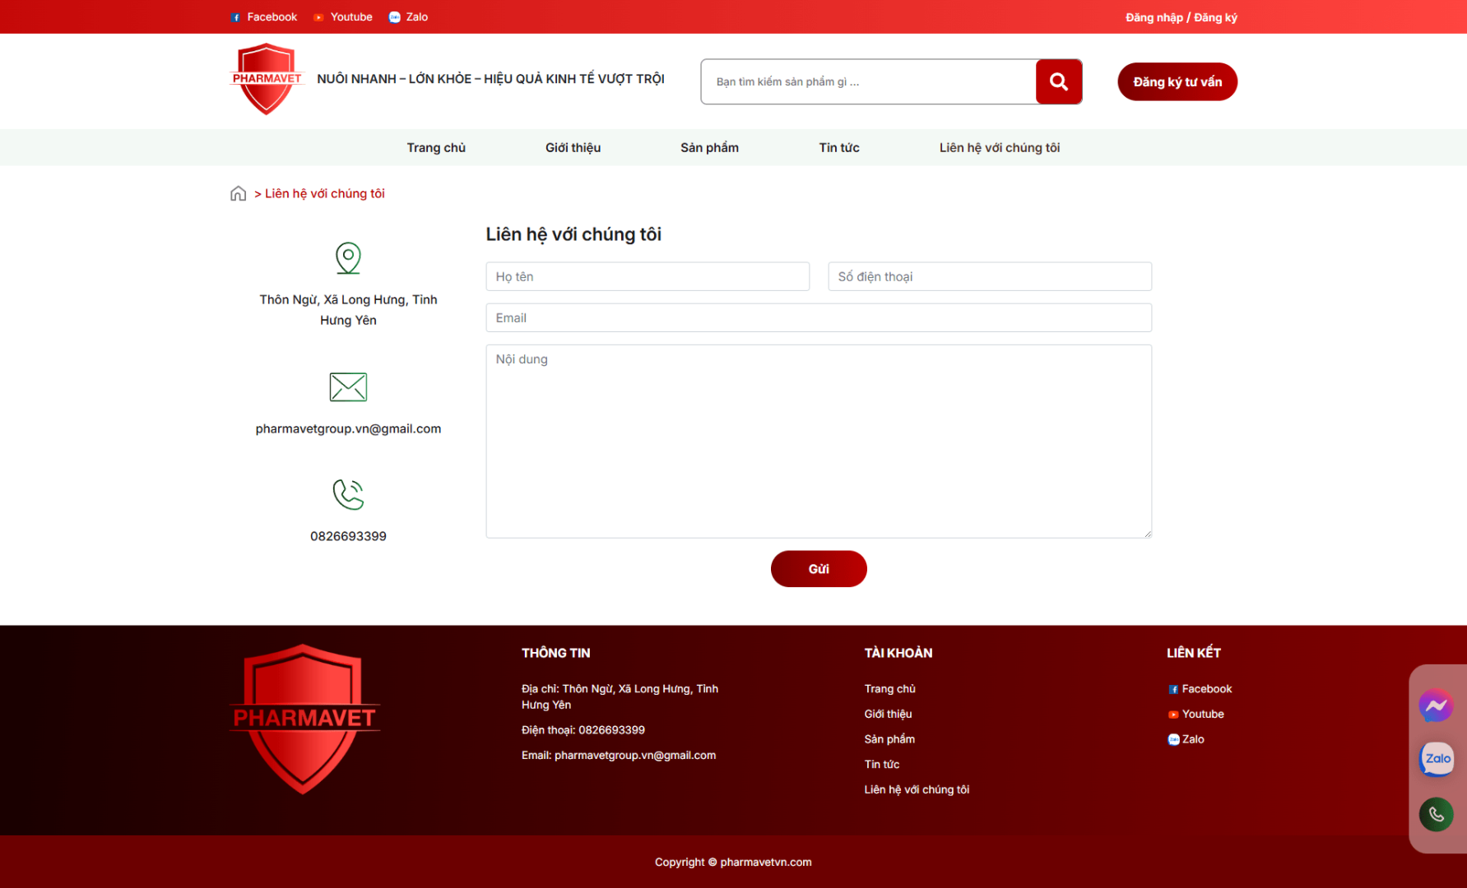
Task: Open Youtube link in top bar
Action: (344, 17)
